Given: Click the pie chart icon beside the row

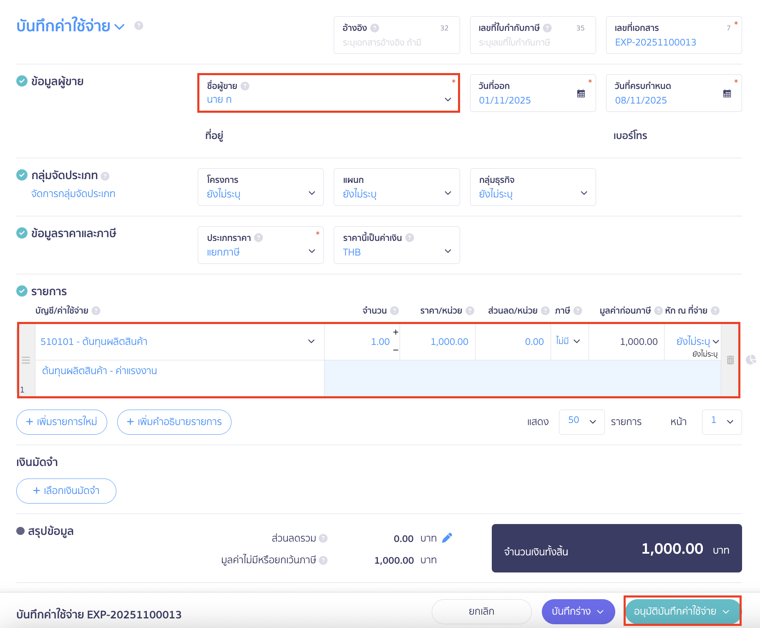Looking at the screenshot, I should [751, 360].
